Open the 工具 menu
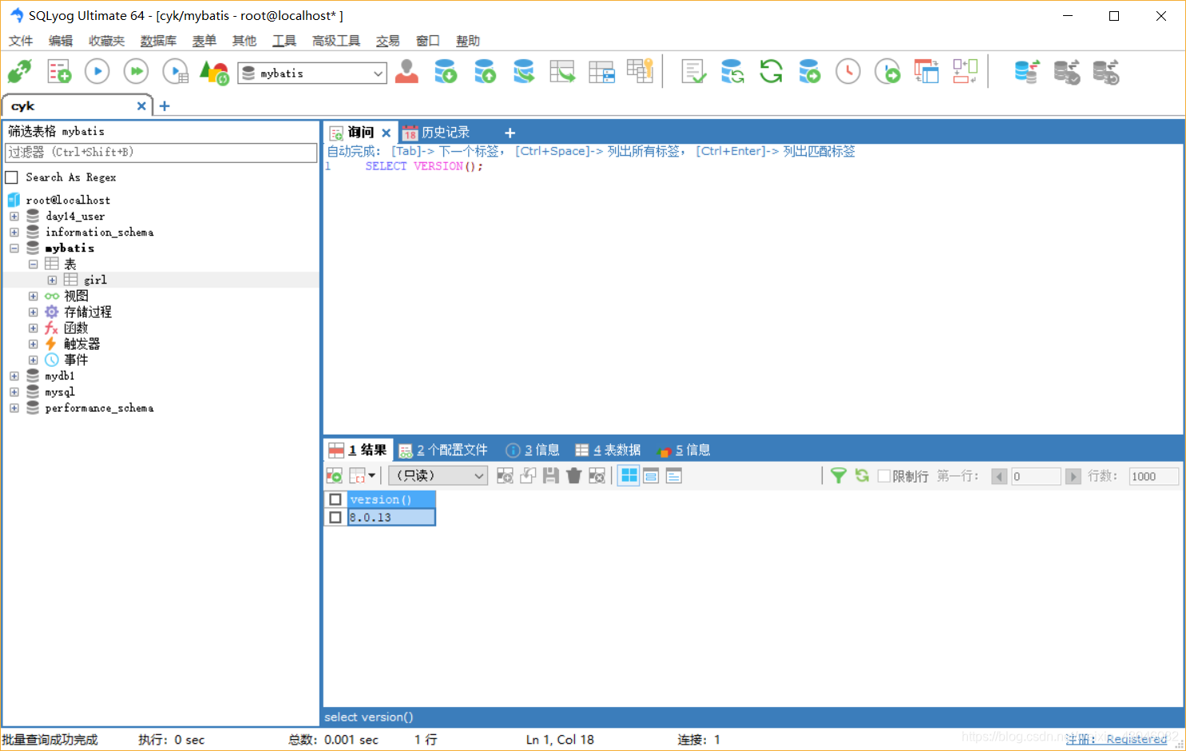 284,41
